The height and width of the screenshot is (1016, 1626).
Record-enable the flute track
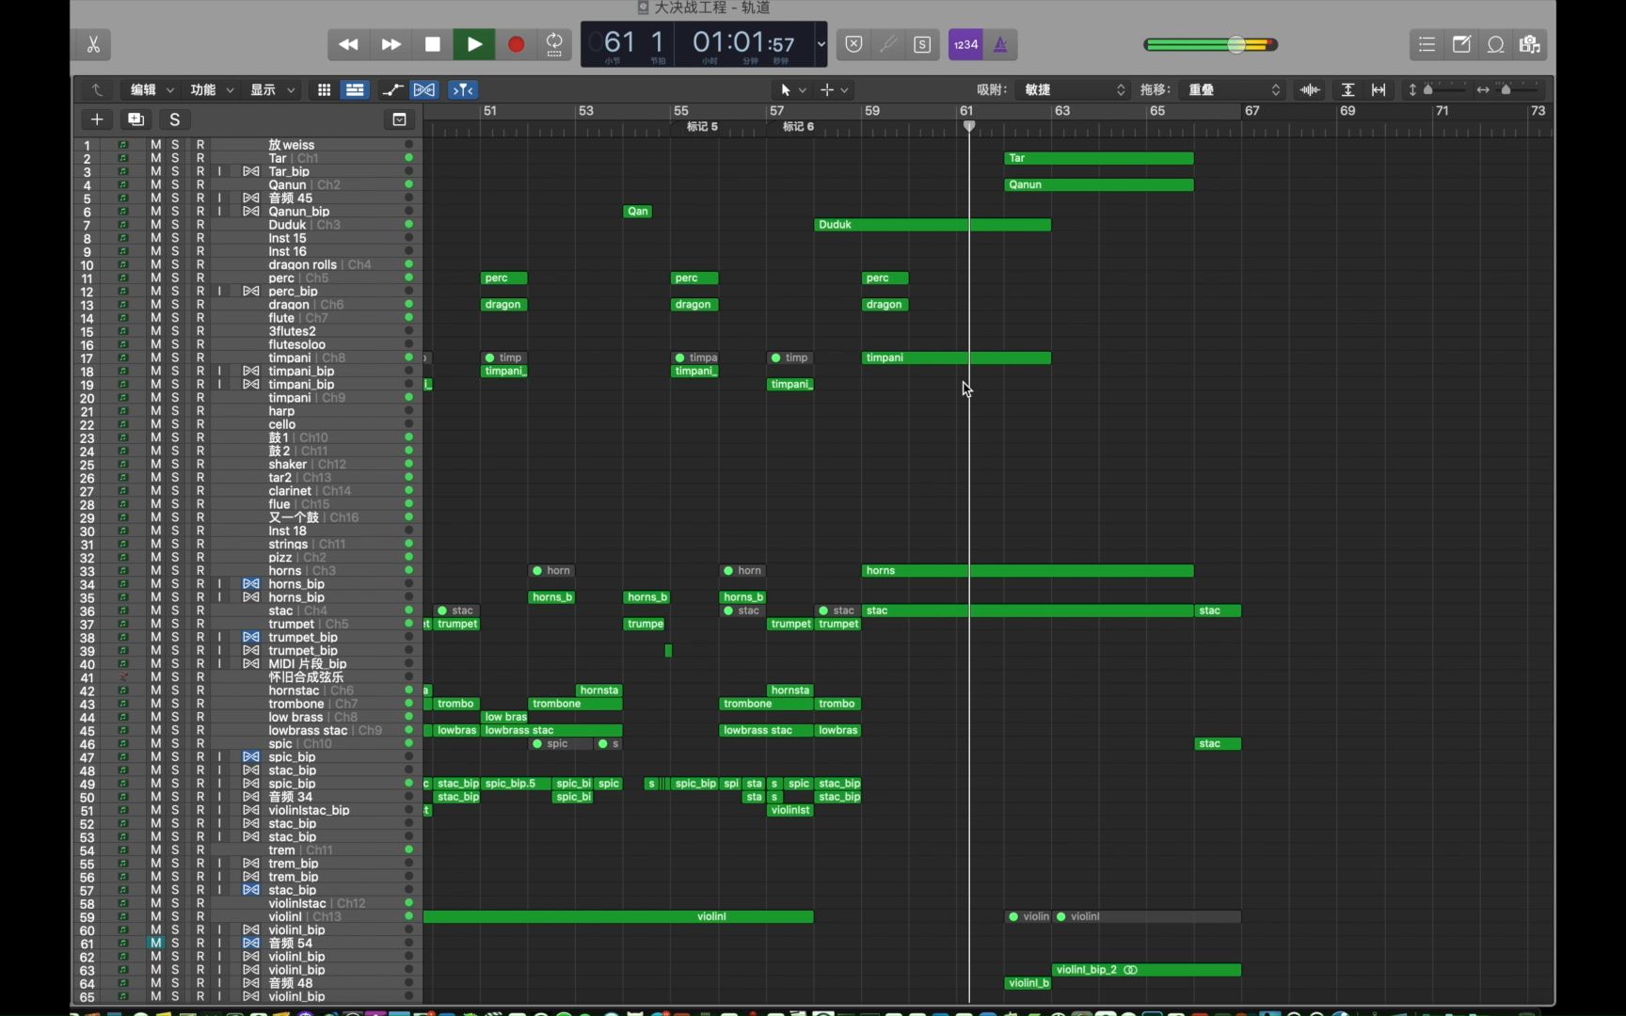coord(200,318)
